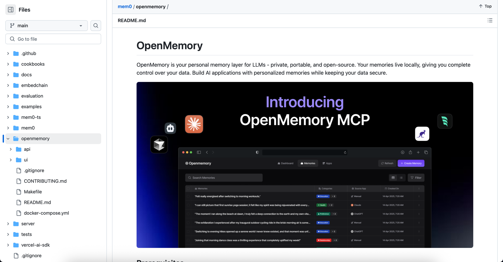This screenshot has width=503, height=262.
Task: Open the vercel-ai-sdk folder row
Action: [x=53, y=245]
